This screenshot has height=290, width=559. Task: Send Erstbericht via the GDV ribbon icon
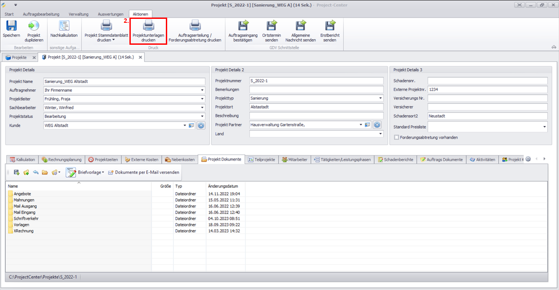point(330,26)
